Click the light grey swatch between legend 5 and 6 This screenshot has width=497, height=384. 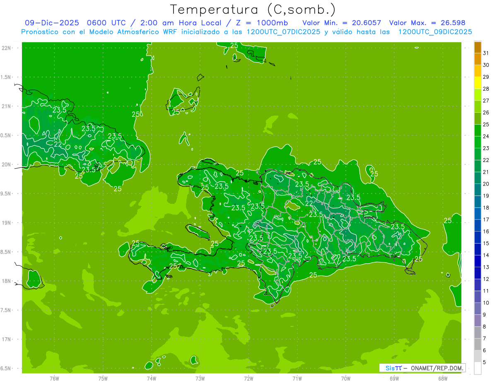tap(478, 356)
